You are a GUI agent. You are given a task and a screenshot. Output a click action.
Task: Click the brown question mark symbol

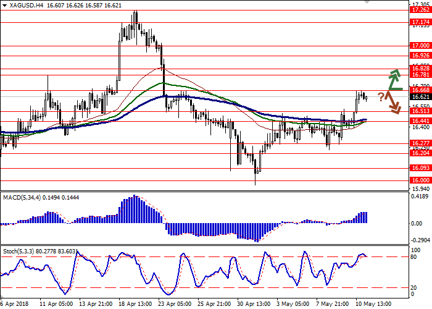point(381,96)
